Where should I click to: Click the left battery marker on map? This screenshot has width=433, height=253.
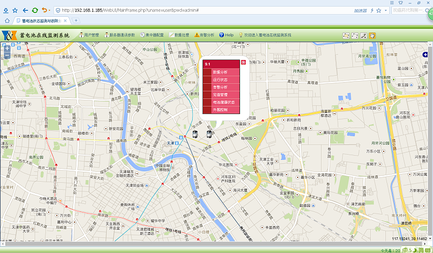click(195, 134)
